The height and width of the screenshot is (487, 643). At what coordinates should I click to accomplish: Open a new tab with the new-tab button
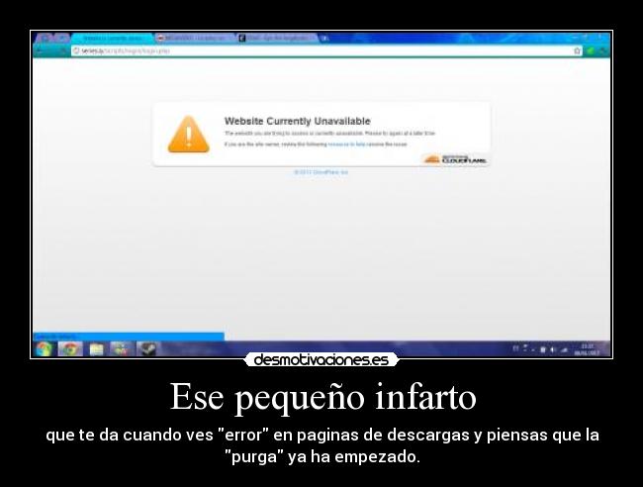click(x=324, y=39)
